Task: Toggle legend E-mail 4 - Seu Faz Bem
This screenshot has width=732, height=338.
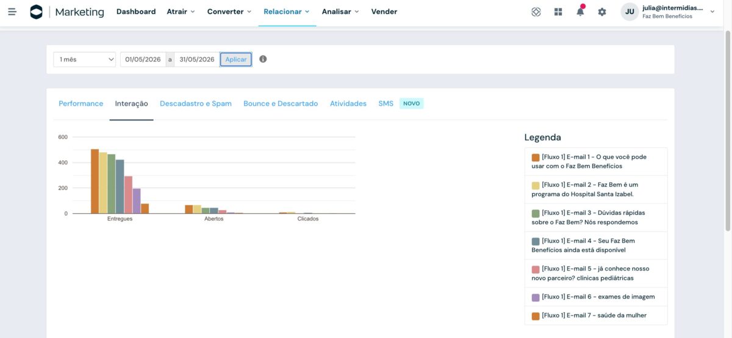Action: tap(596, 245)
